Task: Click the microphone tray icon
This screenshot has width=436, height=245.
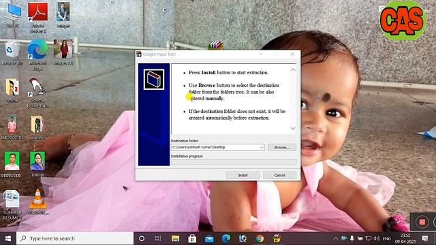Action: [352, 238]
